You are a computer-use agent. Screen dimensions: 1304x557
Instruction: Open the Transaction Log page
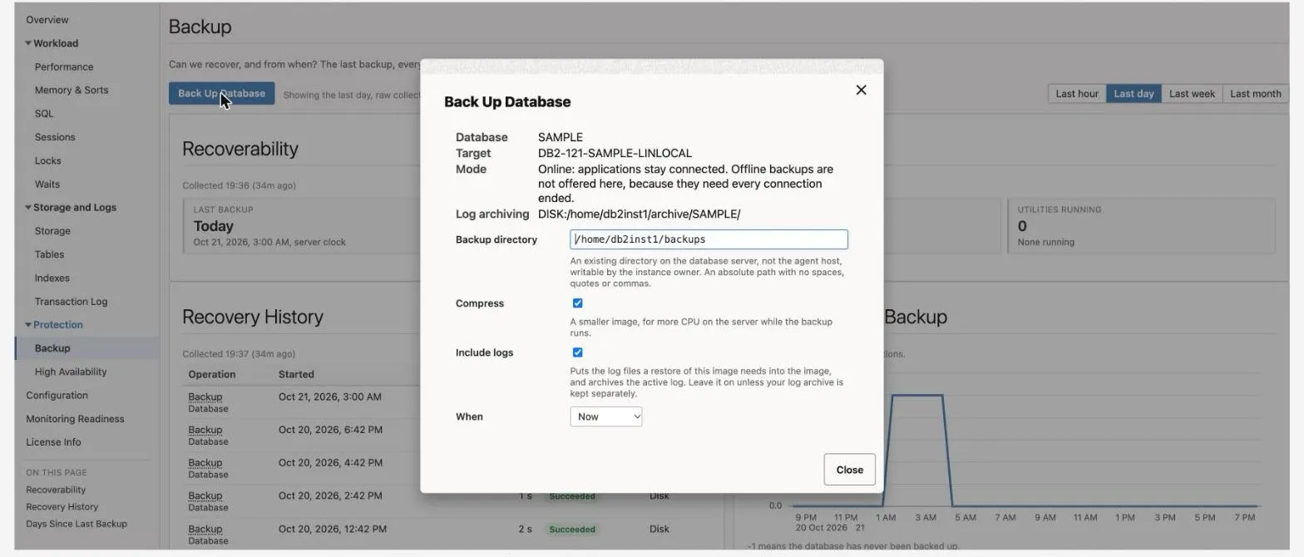coord(71,302)
